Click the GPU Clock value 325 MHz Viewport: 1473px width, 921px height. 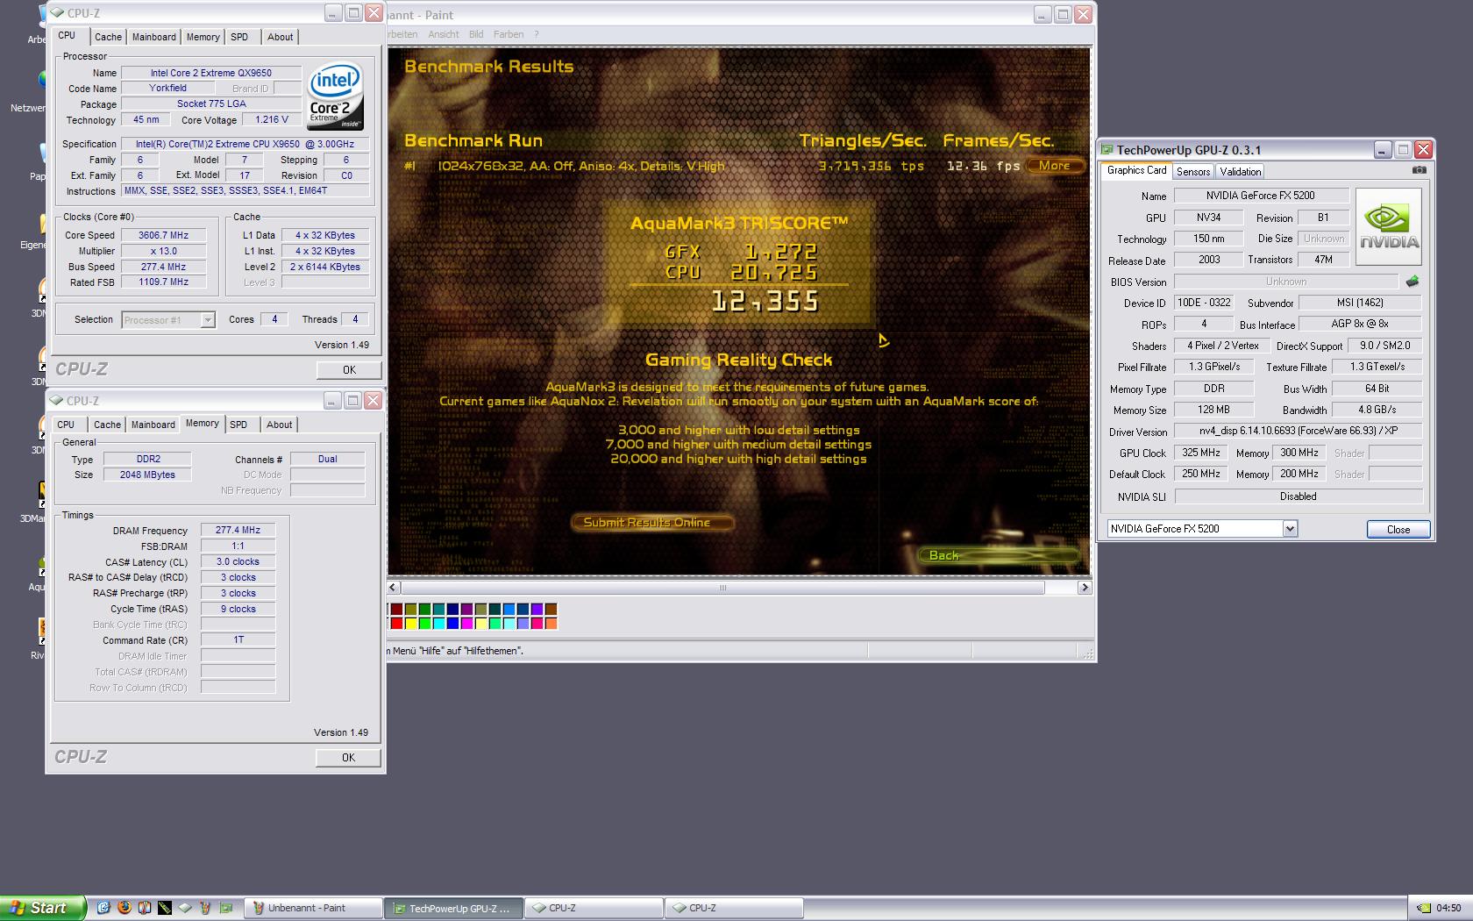click(x=1200, y=453)
